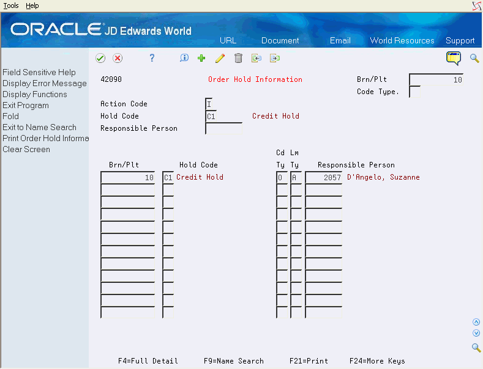
Task: Open help via blue question mark icon
Action: 152,58
